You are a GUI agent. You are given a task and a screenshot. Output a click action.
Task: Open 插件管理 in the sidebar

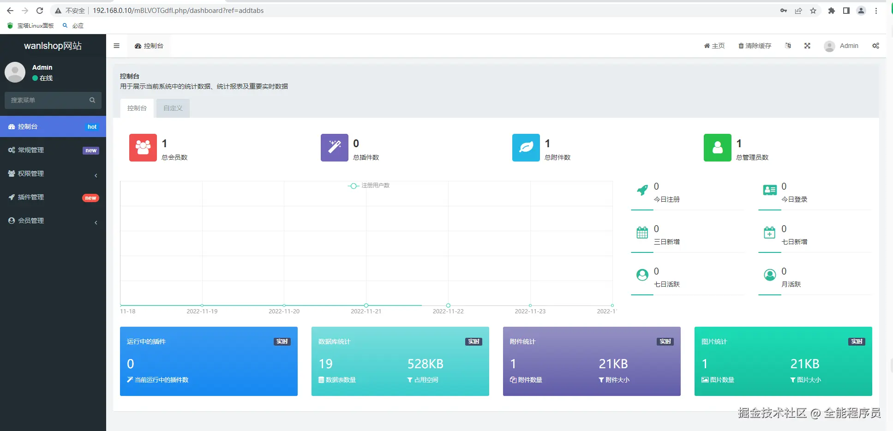click(x=53, y=197)
